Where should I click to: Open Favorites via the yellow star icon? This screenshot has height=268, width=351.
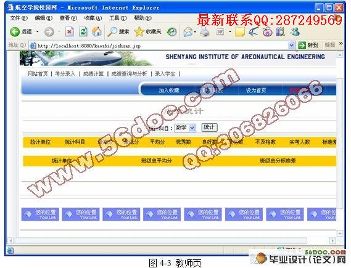click(139, 32)
